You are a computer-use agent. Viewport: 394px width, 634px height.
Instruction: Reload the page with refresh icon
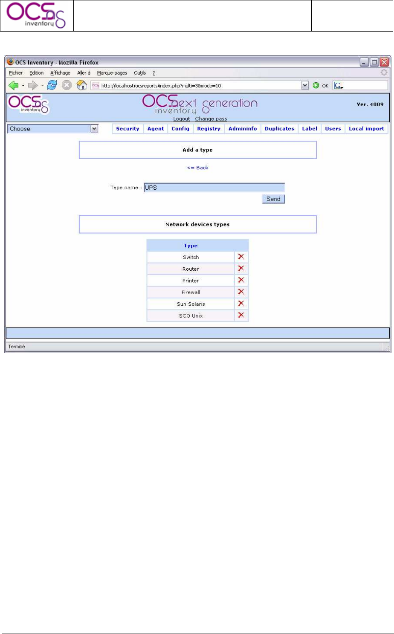pyautogui.click(x=52, y=85)
